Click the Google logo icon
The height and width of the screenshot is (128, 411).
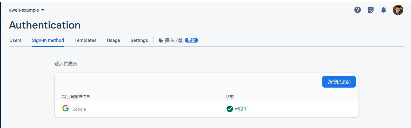pyautogui.click(x=65, y=108)
